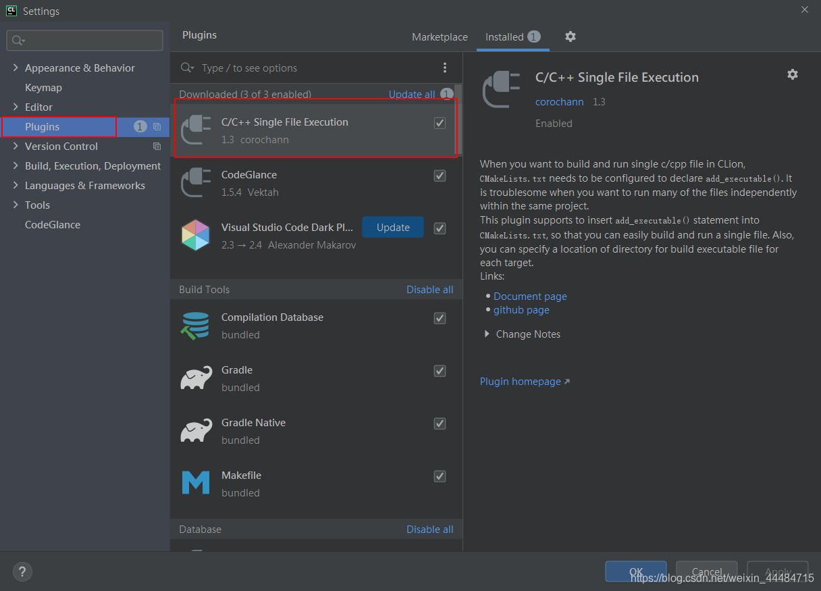Viewport: 821px width, 591px height.
Task: Click the Gradle elephant icon
Action: [196, 378]
